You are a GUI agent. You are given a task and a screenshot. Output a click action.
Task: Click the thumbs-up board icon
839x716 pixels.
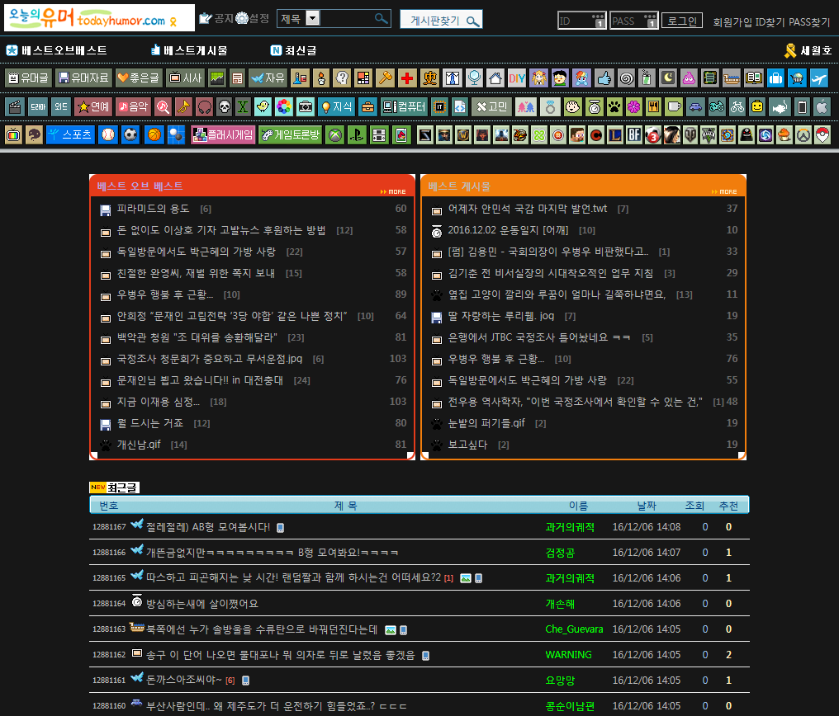[603, 78]
